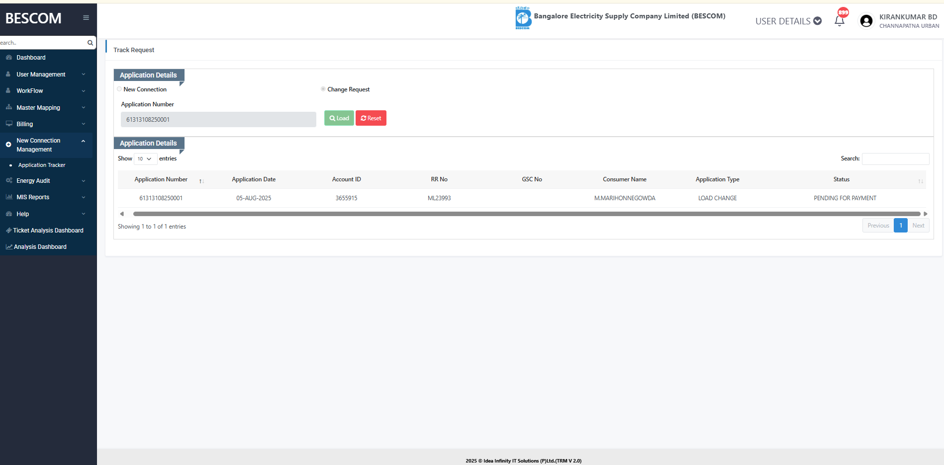This screenshot has height=465, width=944.
Task: Click the horizontal scrollbar right arrow
Action: 925,214
